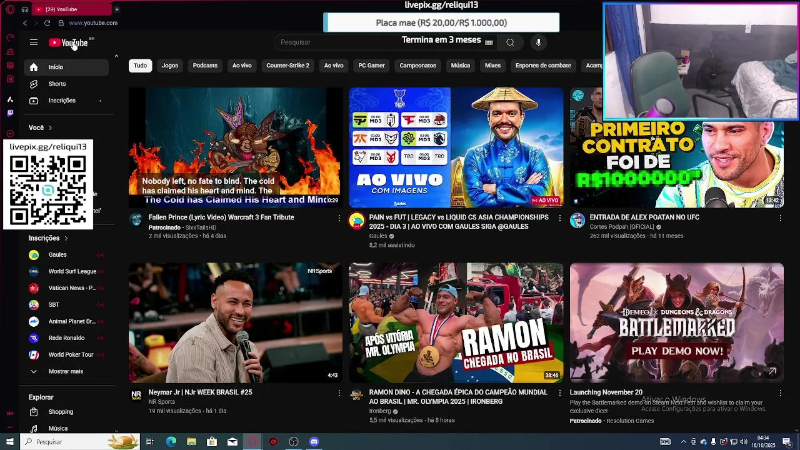Open a new browser tab with plus
The width and height of the screenshot is (800, 450).
[116, 9]
